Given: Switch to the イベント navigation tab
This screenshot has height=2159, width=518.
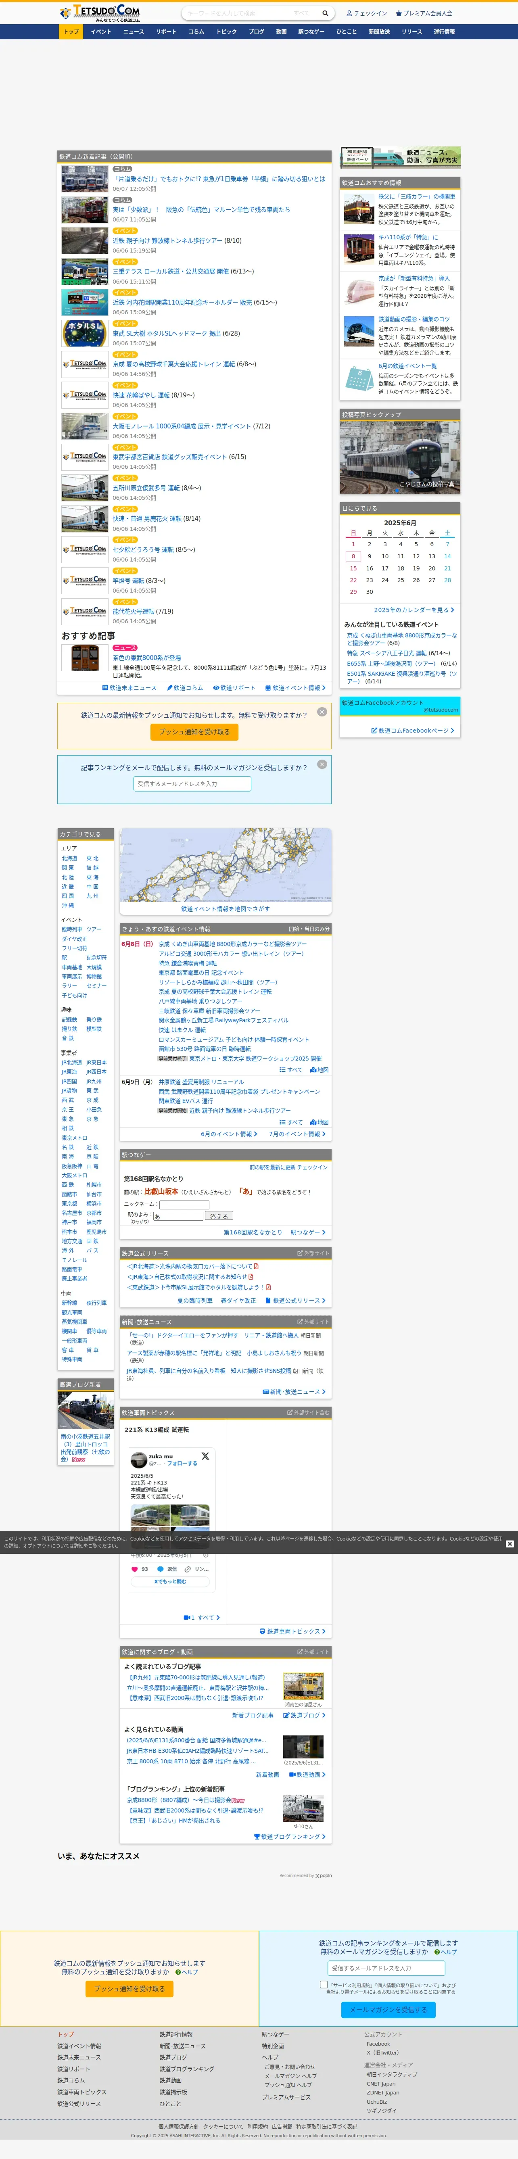Looking at the screenshot, I should click(100, 32).
